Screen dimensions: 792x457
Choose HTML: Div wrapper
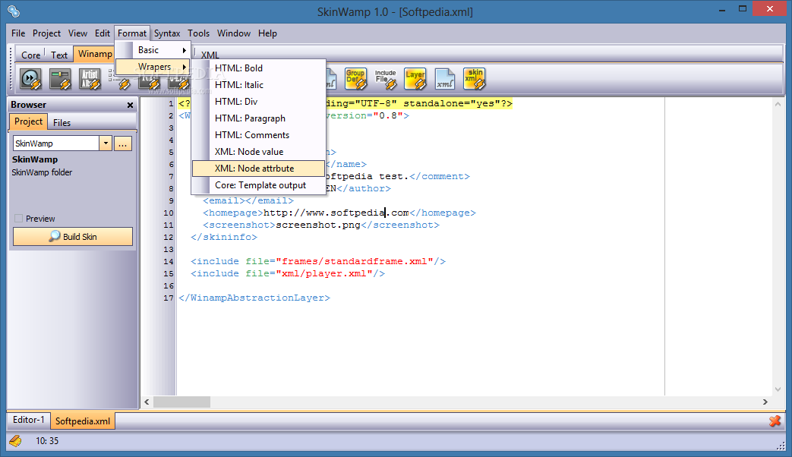258,102
